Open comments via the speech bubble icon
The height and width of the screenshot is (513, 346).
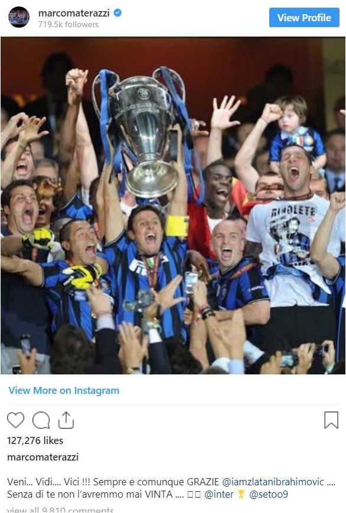pos(41,420)
